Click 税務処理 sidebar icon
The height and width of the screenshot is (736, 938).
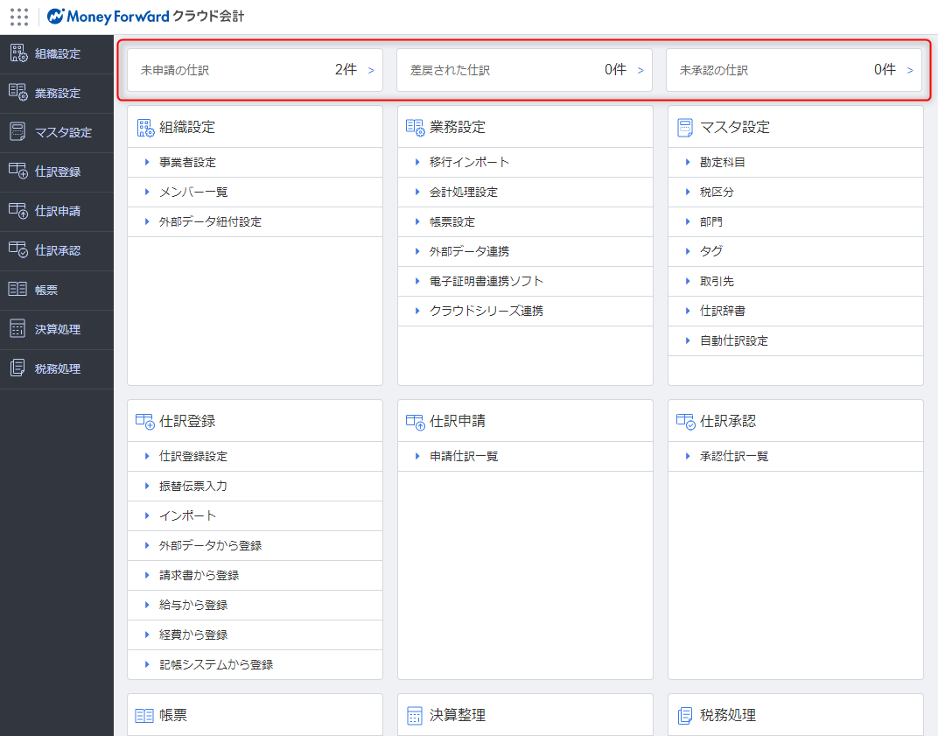tap(18, 368)
